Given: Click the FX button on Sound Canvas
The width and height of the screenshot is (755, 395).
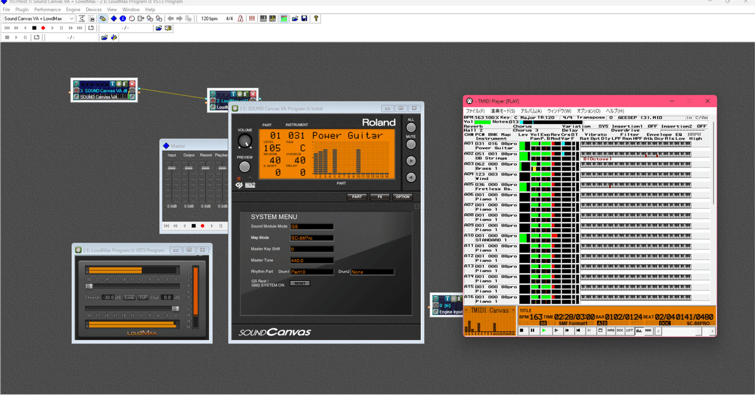Looking at the screenshot, I should pos(379,197).
